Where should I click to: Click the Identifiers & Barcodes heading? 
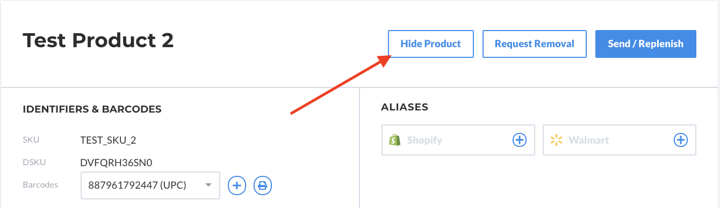click(x=92, y=109)
